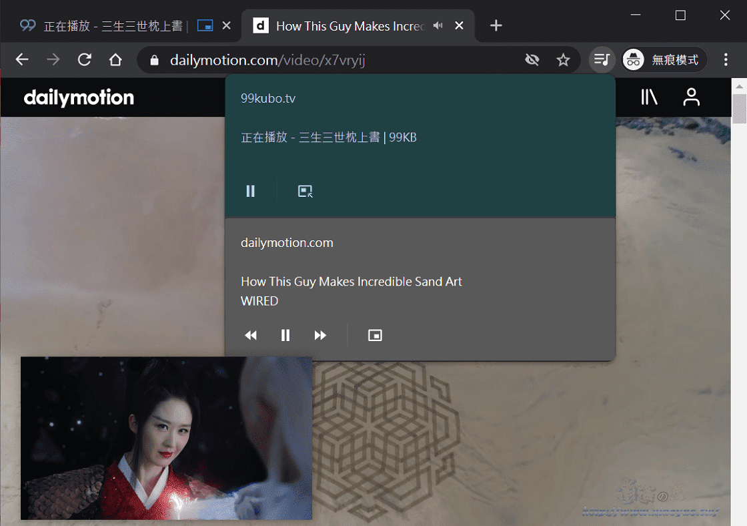The image size is (747, 526).
Task: Close the How This Guy Makes tab
Action: pyautogui.click(x=460, y=25)
